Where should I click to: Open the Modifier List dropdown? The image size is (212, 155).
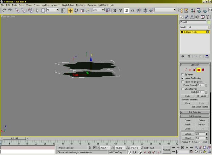194,27
